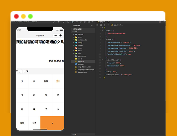This screenshot has height=136, width=177.
Task: Select project.config.json file
Action: (84, 67)
